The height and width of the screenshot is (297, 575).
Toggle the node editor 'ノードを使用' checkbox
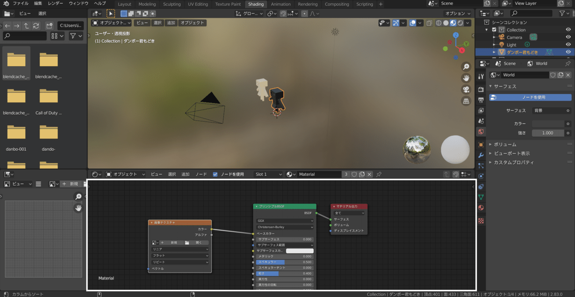[215, 174]
